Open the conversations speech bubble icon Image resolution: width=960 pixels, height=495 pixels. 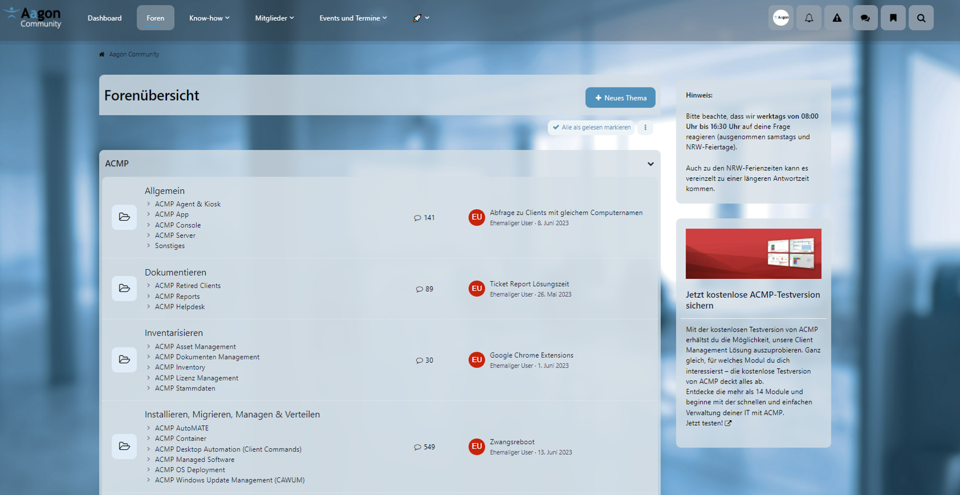click(865, 18)
